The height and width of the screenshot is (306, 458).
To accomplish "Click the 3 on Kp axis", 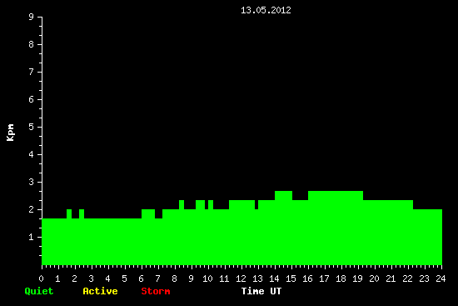I will (32, 182).
